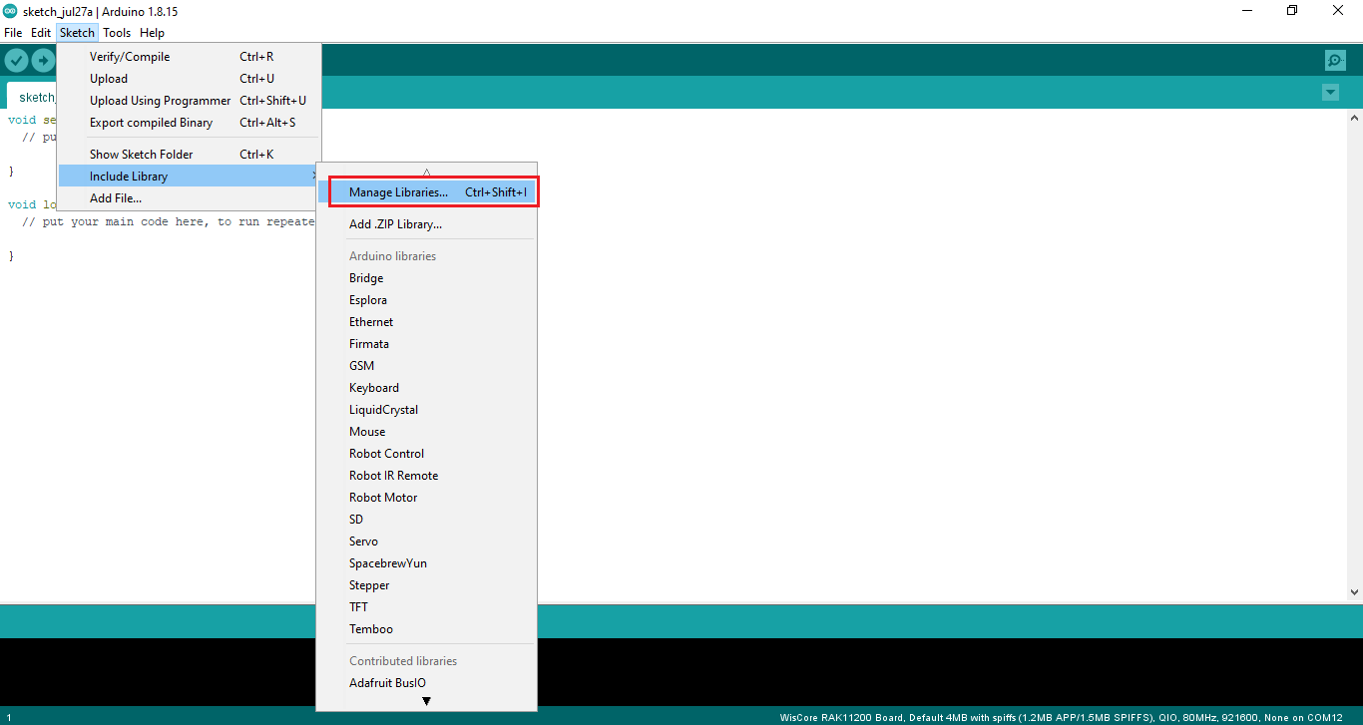Select Add File... menu entry

190,198
